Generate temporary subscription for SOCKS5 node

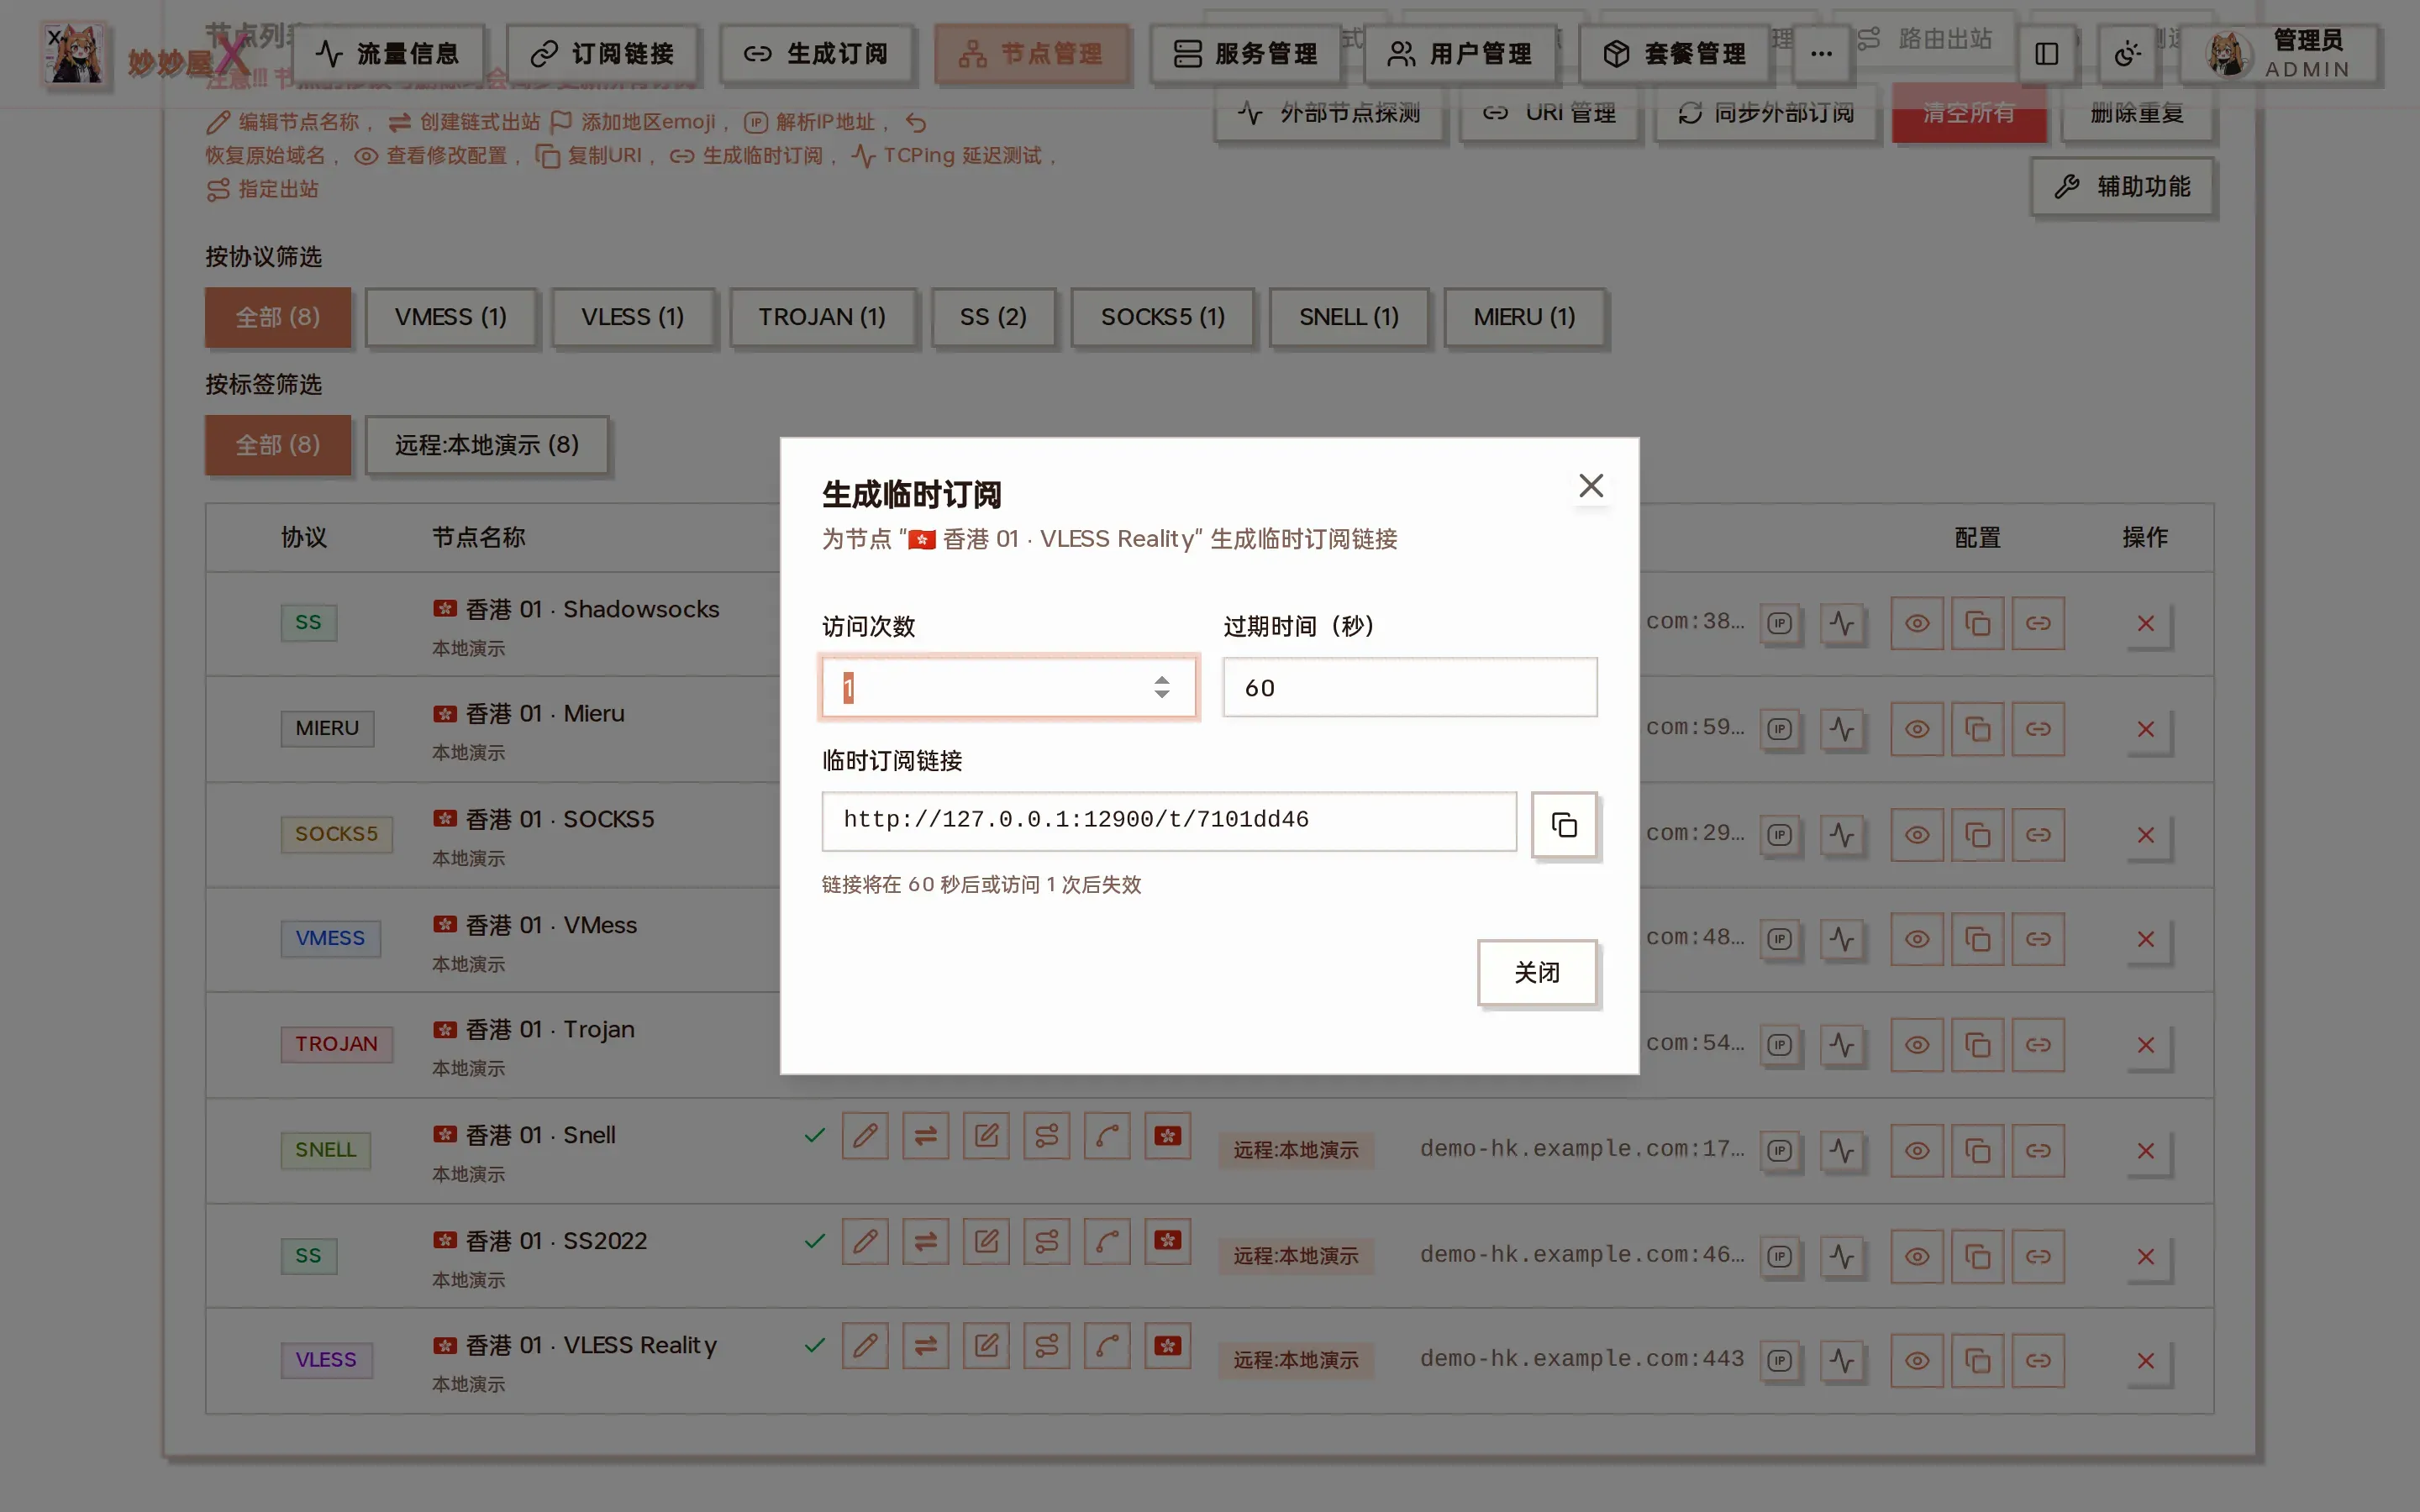pos(2038,835)
